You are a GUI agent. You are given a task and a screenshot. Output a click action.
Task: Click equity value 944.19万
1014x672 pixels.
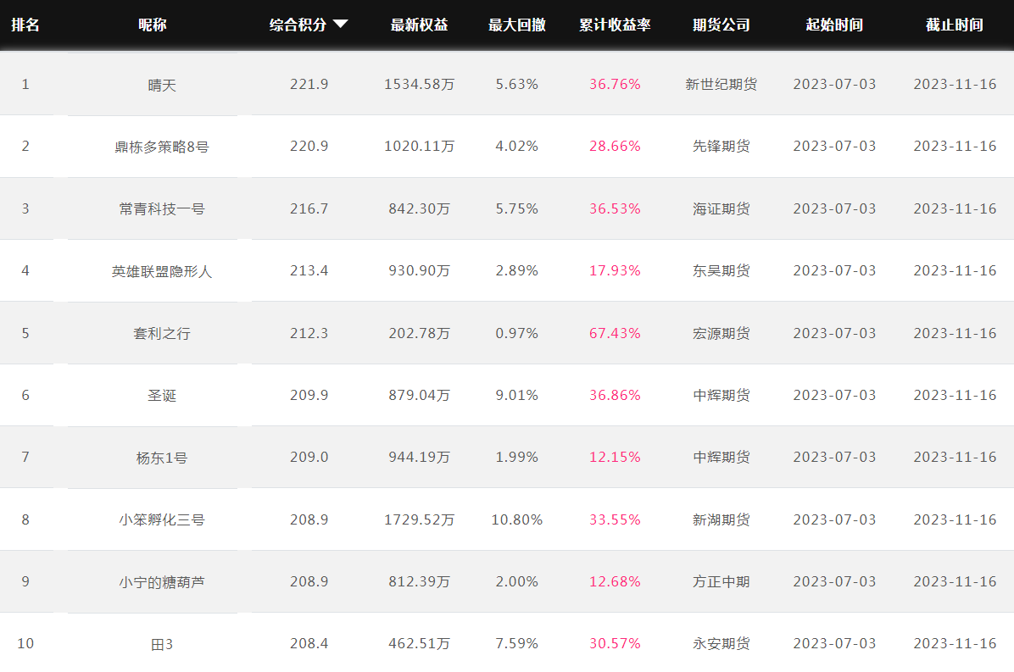coord(419,457)
